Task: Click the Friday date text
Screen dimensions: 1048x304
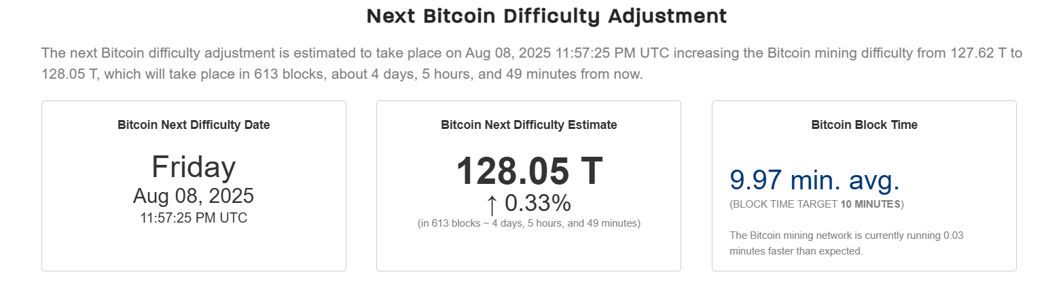Action: [x=194, y=167]
